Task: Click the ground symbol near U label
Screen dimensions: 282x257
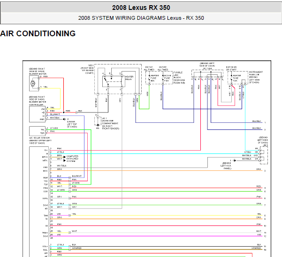Action: (x=64, y=119)
